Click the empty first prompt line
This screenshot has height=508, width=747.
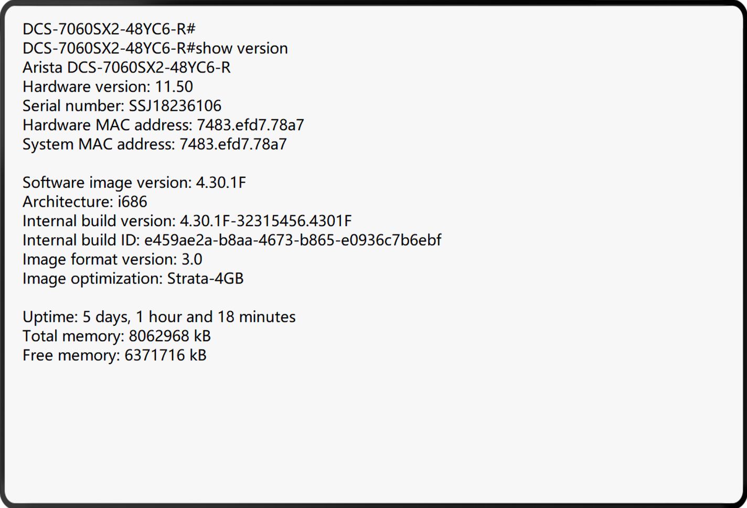[109, 29]
